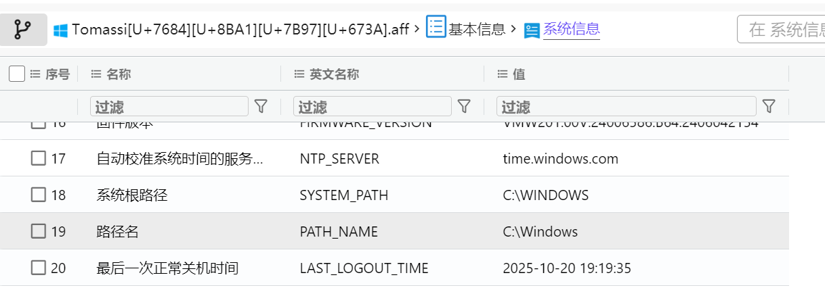Click the 序号 column menu icon
The width and height of the screenshot is (825, 292).
[35, 74]
